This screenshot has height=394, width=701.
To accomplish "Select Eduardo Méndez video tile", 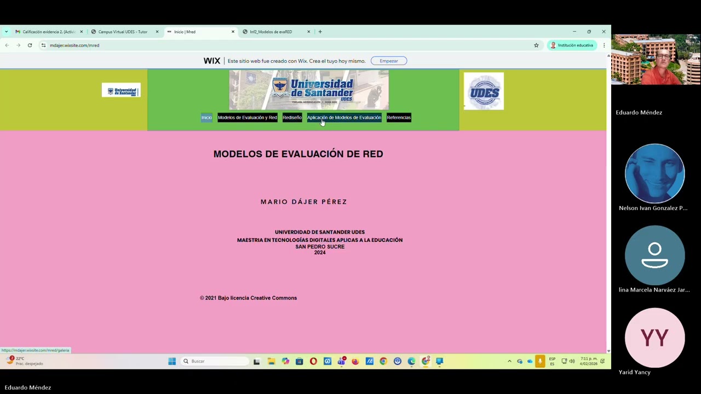I will pyautogui.click(x=656, y=60).
